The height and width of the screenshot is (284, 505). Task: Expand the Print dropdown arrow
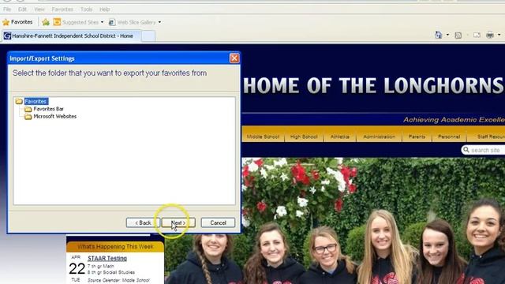coord(499,35)
